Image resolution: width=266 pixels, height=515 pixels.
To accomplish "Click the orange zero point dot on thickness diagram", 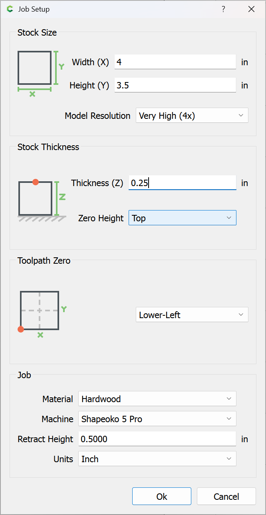I will 36,182.
